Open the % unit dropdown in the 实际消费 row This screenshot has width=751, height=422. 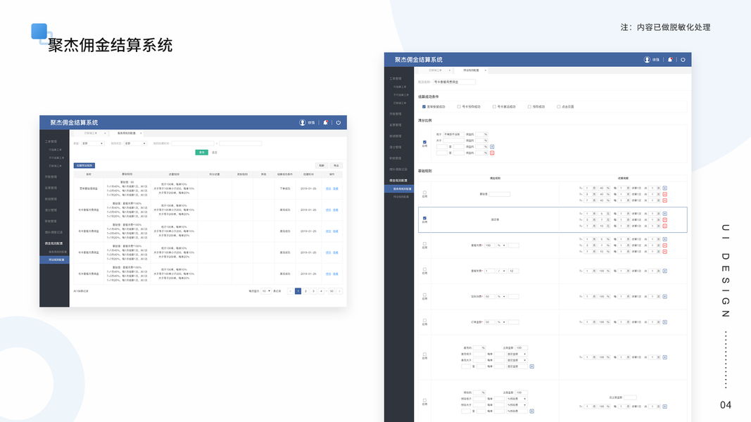click(501, 297)
